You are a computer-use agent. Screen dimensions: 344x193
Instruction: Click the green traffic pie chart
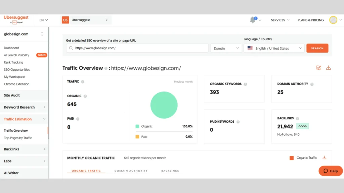[164, 105]
